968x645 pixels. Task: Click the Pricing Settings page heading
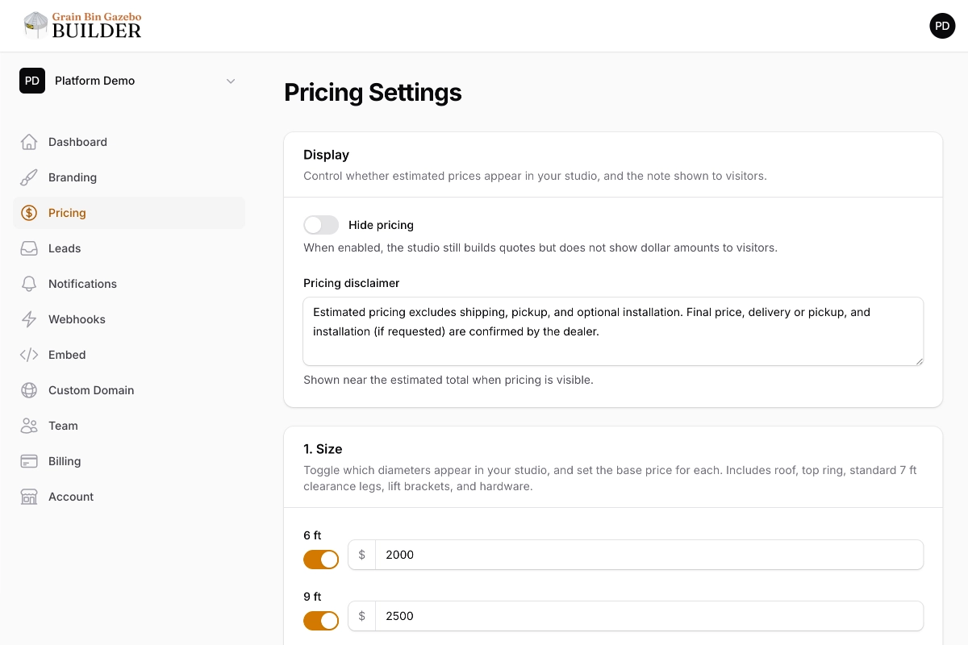point(373,93)
